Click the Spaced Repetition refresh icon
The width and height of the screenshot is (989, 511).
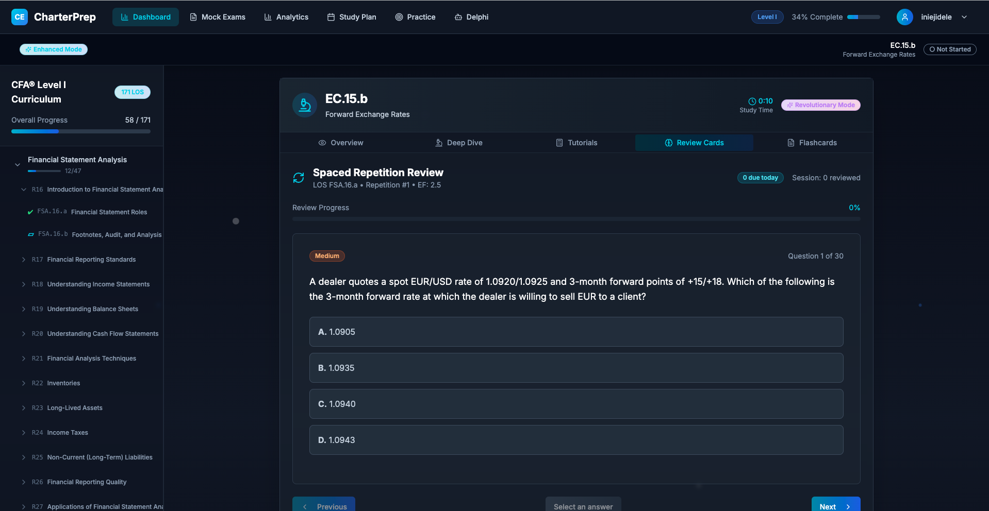pos(299,178)
